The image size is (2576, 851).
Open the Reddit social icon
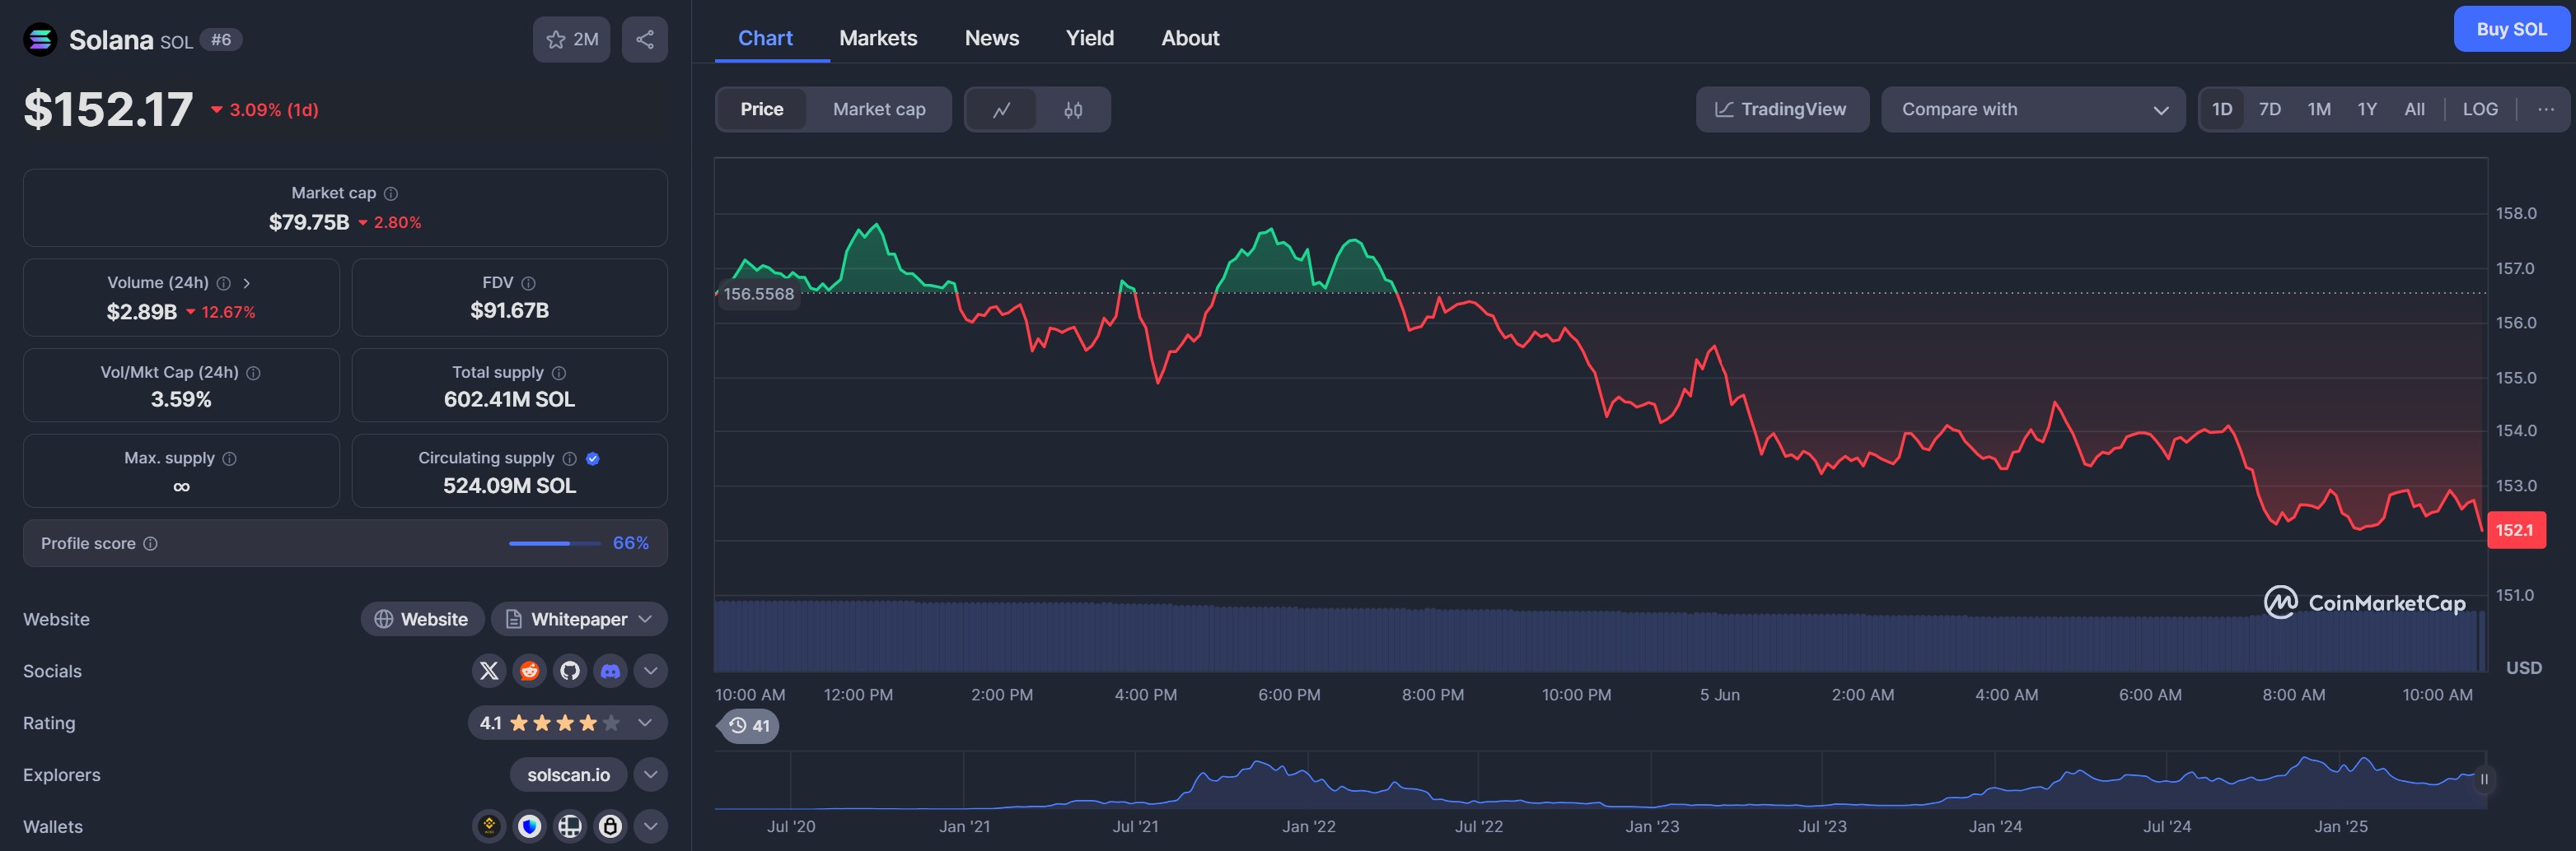pos(530,672)
